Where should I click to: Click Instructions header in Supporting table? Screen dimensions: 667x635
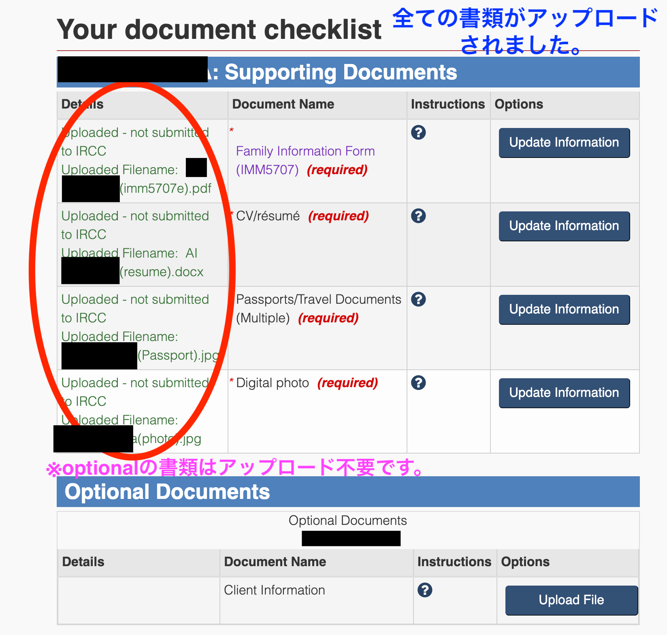click(448, 104)
